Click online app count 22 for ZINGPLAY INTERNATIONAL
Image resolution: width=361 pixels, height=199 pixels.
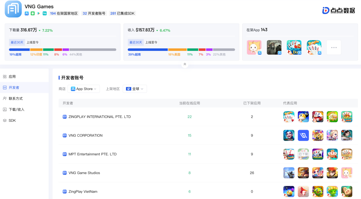(x=190, y=117)
